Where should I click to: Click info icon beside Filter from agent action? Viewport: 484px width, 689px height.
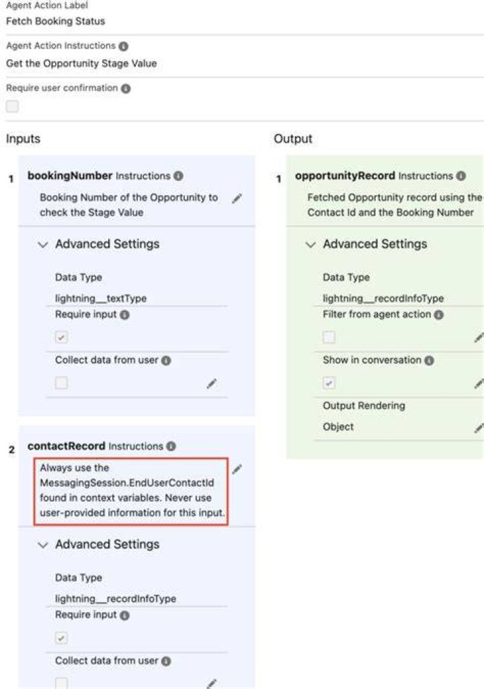[439, 315]
